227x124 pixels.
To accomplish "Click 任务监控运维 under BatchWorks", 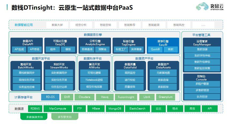I will tap(26, 87).
